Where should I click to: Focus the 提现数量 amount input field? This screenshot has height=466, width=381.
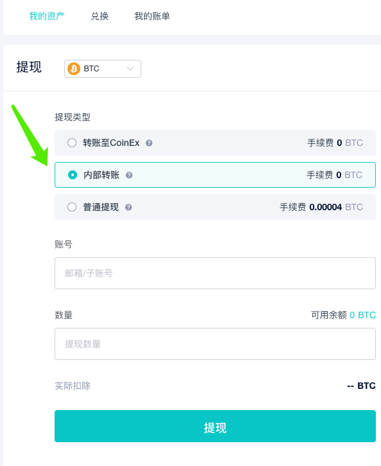(x=215, y=344)
